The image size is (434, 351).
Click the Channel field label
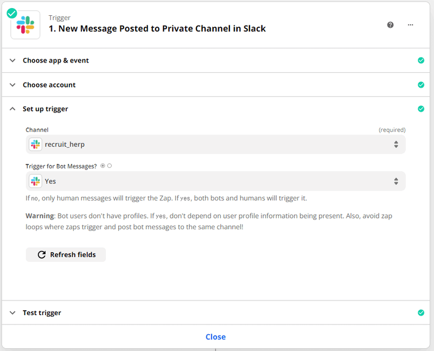[37, 130]
